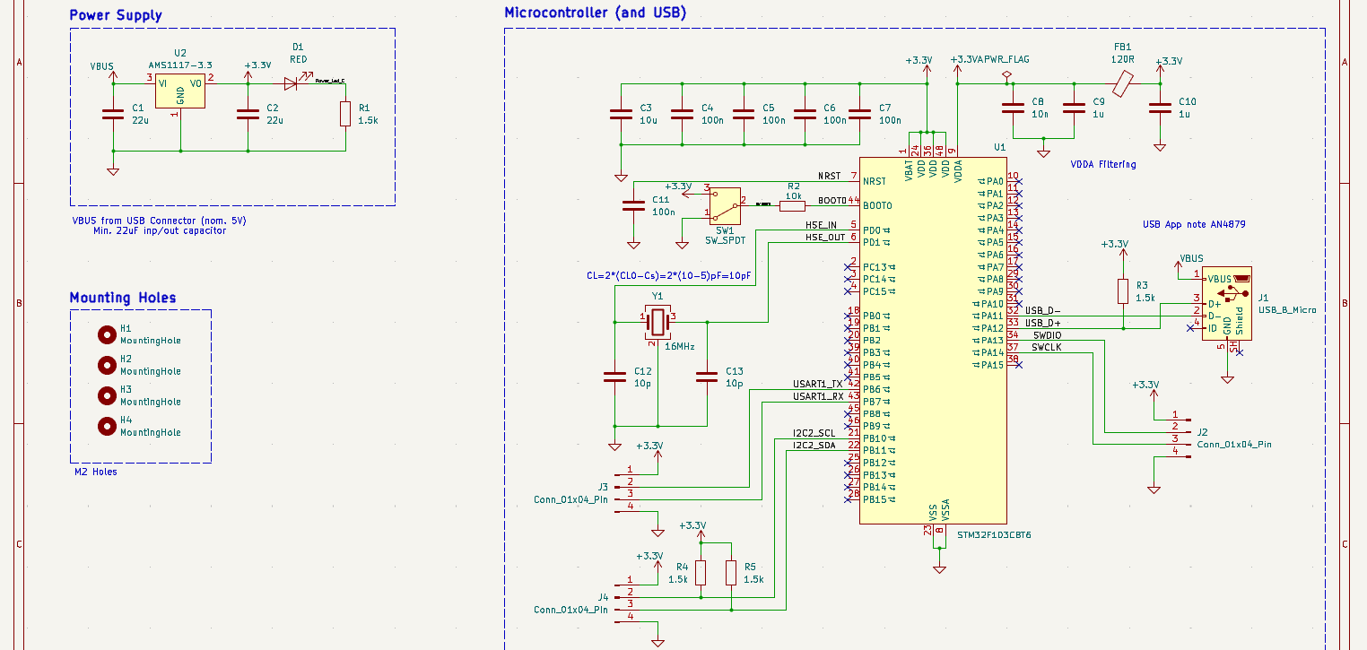Select capacitor C9 symbol
1367x650 pixels.
tap(1074, 108)
